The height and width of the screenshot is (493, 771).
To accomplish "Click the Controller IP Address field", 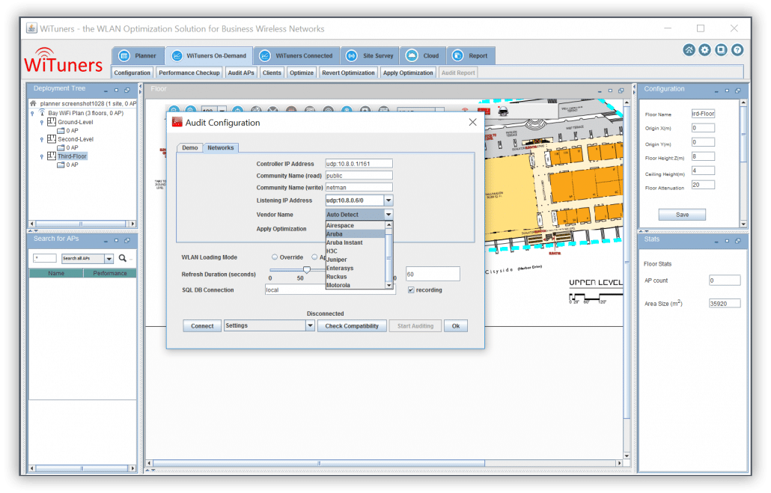I will click(359, 164).
